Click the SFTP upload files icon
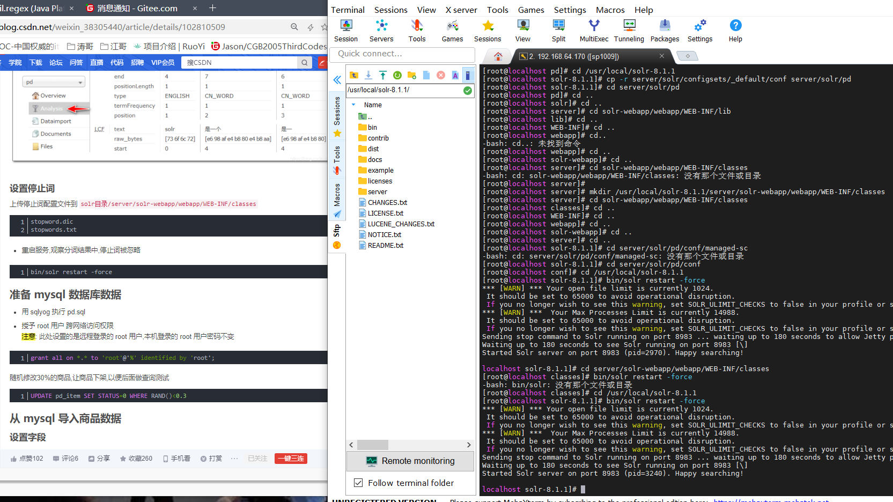893x502 pixels. [x=383, y=75]
